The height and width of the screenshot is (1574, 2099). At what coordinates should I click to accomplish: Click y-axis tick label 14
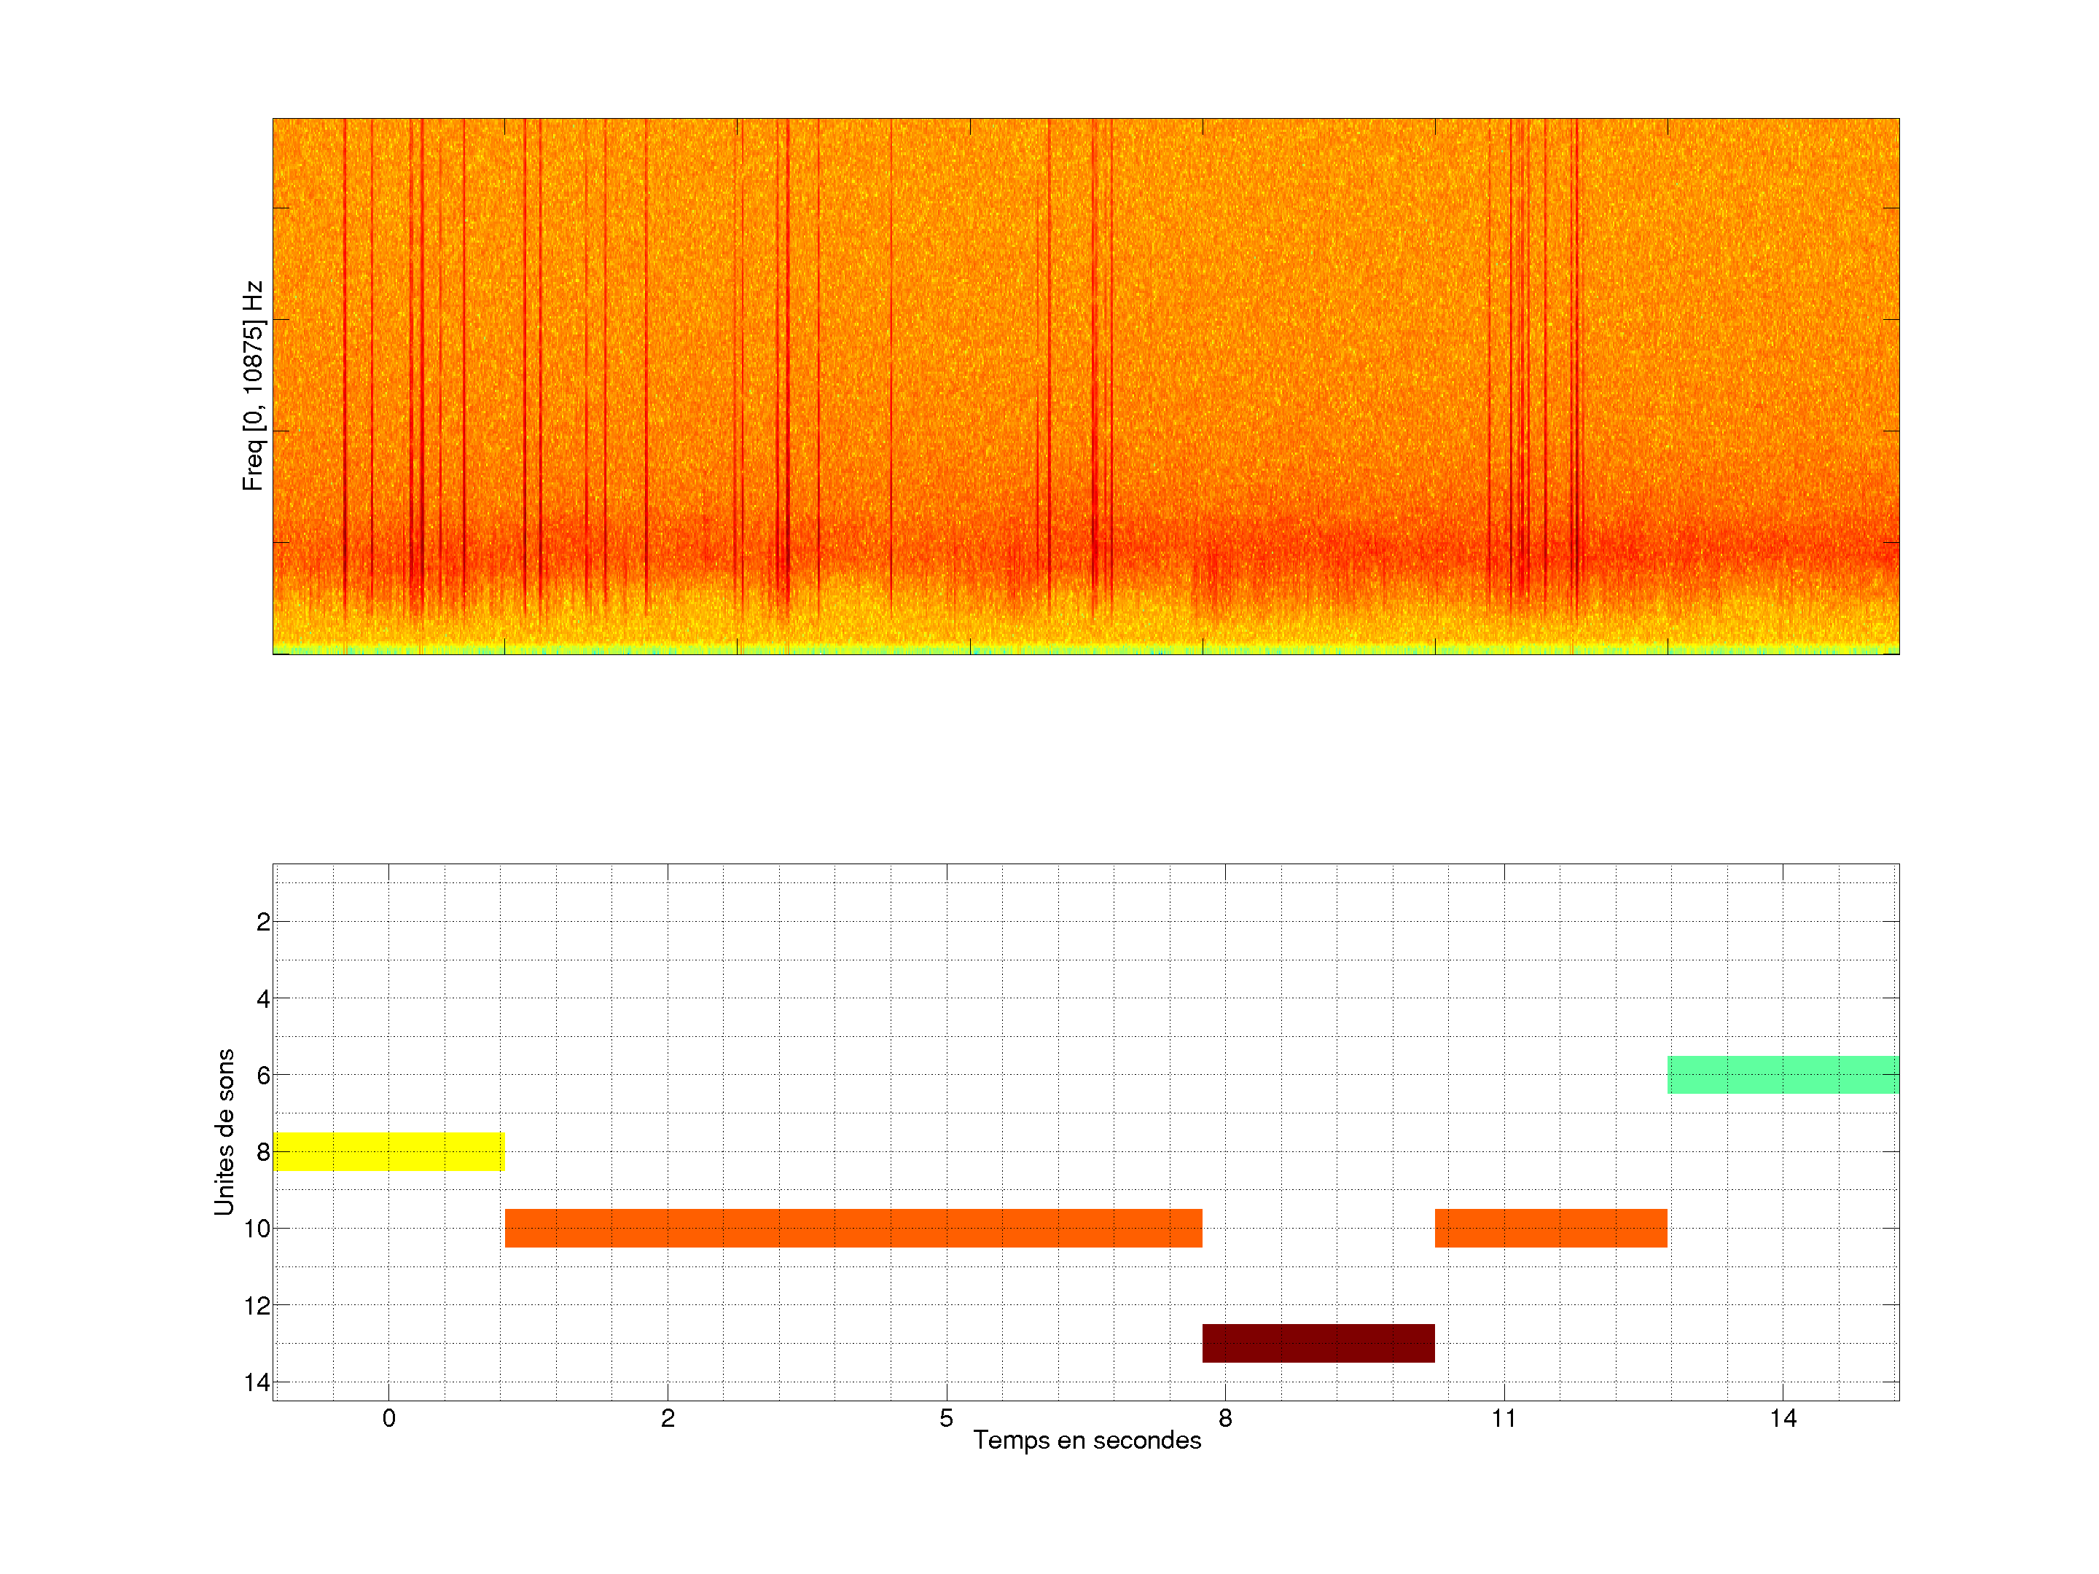tap(257, 1382)
